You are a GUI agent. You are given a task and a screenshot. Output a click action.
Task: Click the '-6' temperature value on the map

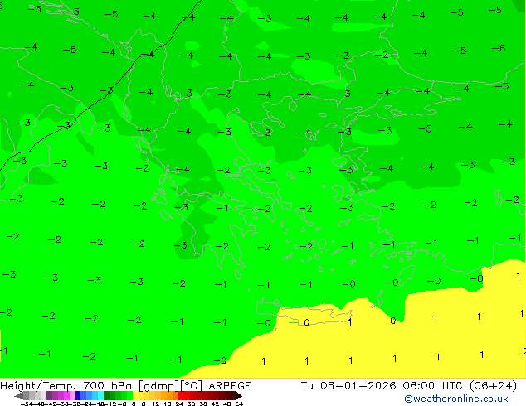click(x=499, y=48)
